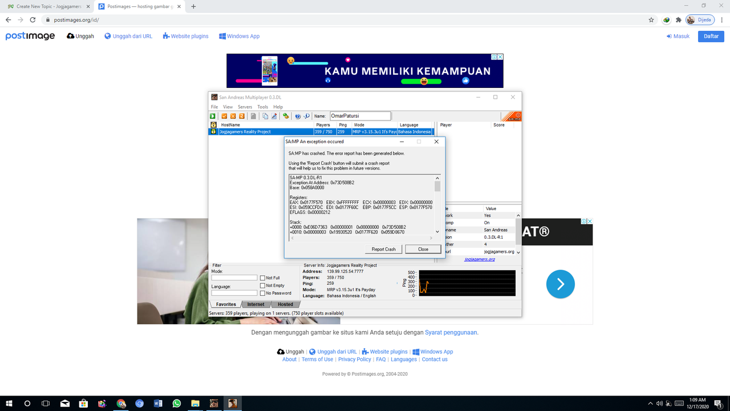
Task: Switch to the Hosted tab
Action: 285,304
